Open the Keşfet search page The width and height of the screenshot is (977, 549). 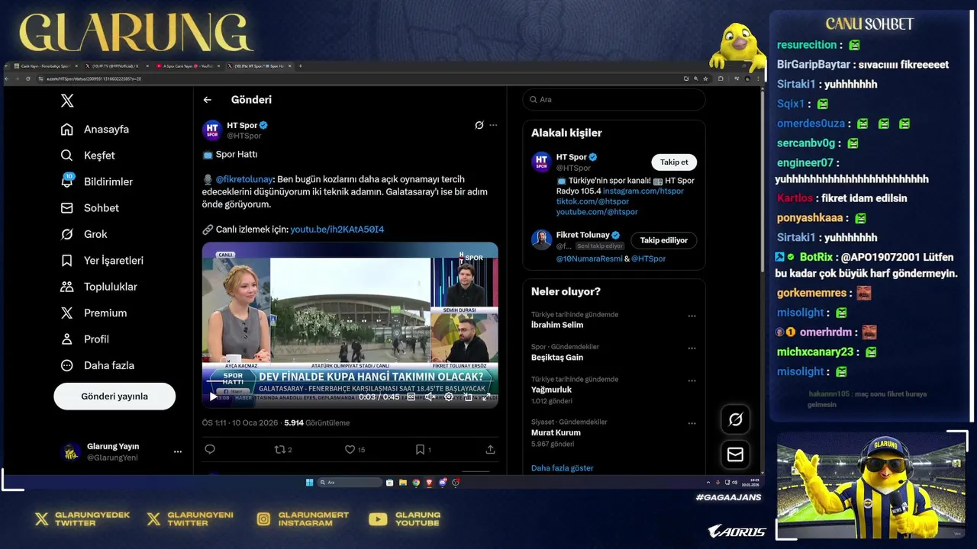coord(87,156)
